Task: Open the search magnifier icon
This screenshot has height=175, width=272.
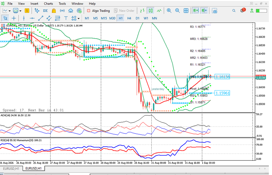Action: click(234, 11)
